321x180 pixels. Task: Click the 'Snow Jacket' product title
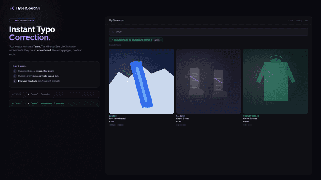(x=250, y=119)
